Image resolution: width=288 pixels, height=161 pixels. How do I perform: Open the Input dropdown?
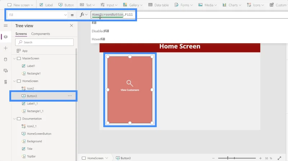tap(109, 5)
